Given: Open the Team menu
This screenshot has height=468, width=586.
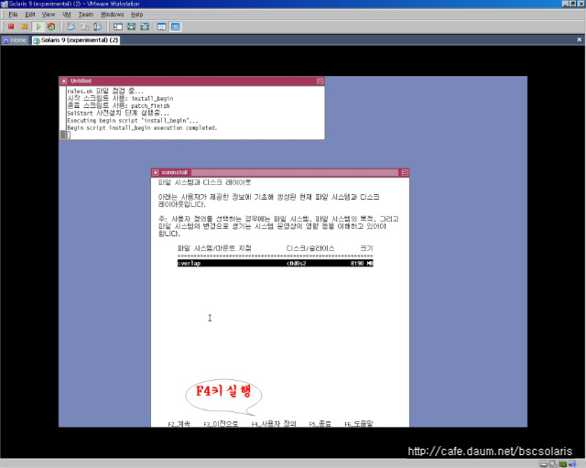Looking at the screenshot, I should pos(85,15).
